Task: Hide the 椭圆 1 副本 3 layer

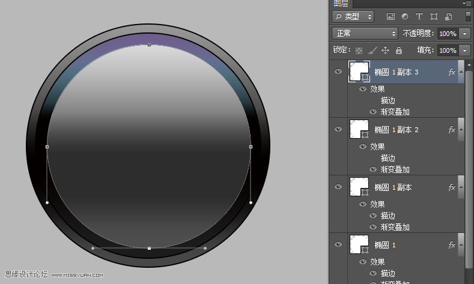Action: [x=338, y=71]
